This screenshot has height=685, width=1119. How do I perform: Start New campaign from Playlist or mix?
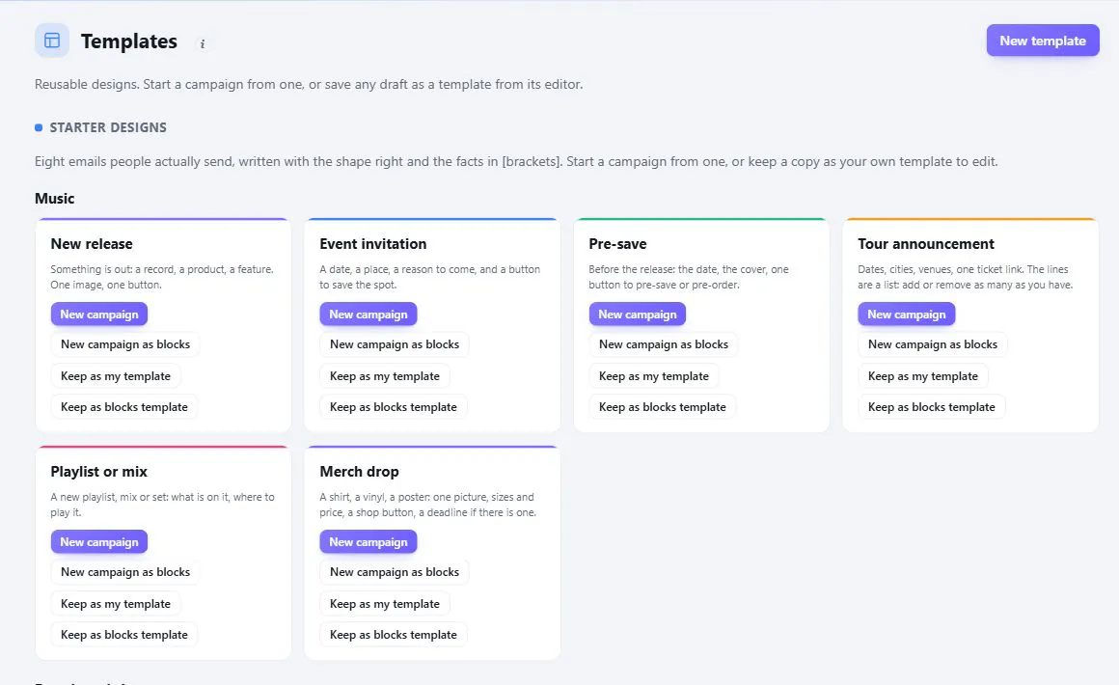(x=99, y=541)
